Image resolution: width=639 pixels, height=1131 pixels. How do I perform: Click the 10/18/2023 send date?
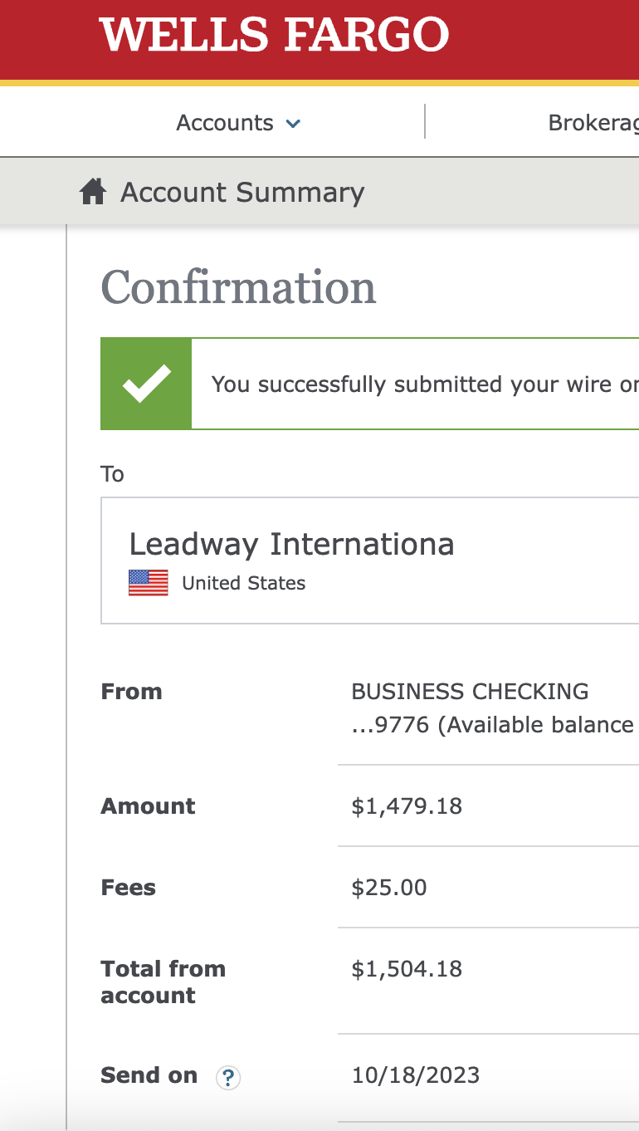pos(416,1075)
